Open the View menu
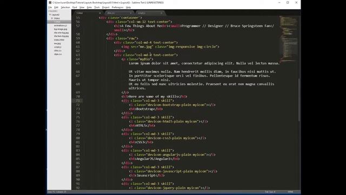Viewport: 346px width, 195px height. [82, 7]
